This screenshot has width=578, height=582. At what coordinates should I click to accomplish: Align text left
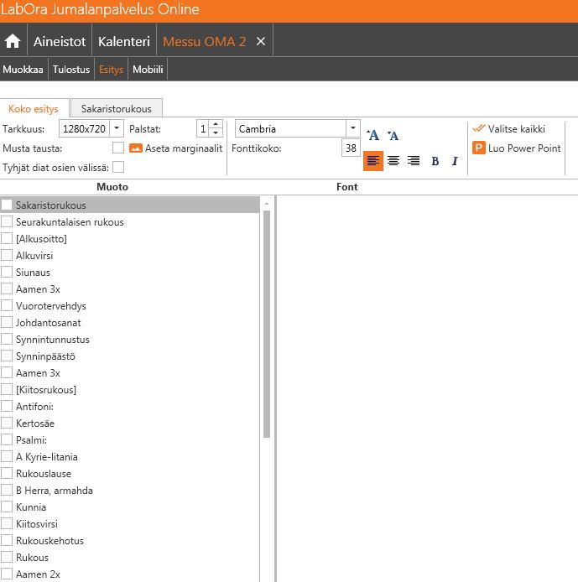point(373,161)
